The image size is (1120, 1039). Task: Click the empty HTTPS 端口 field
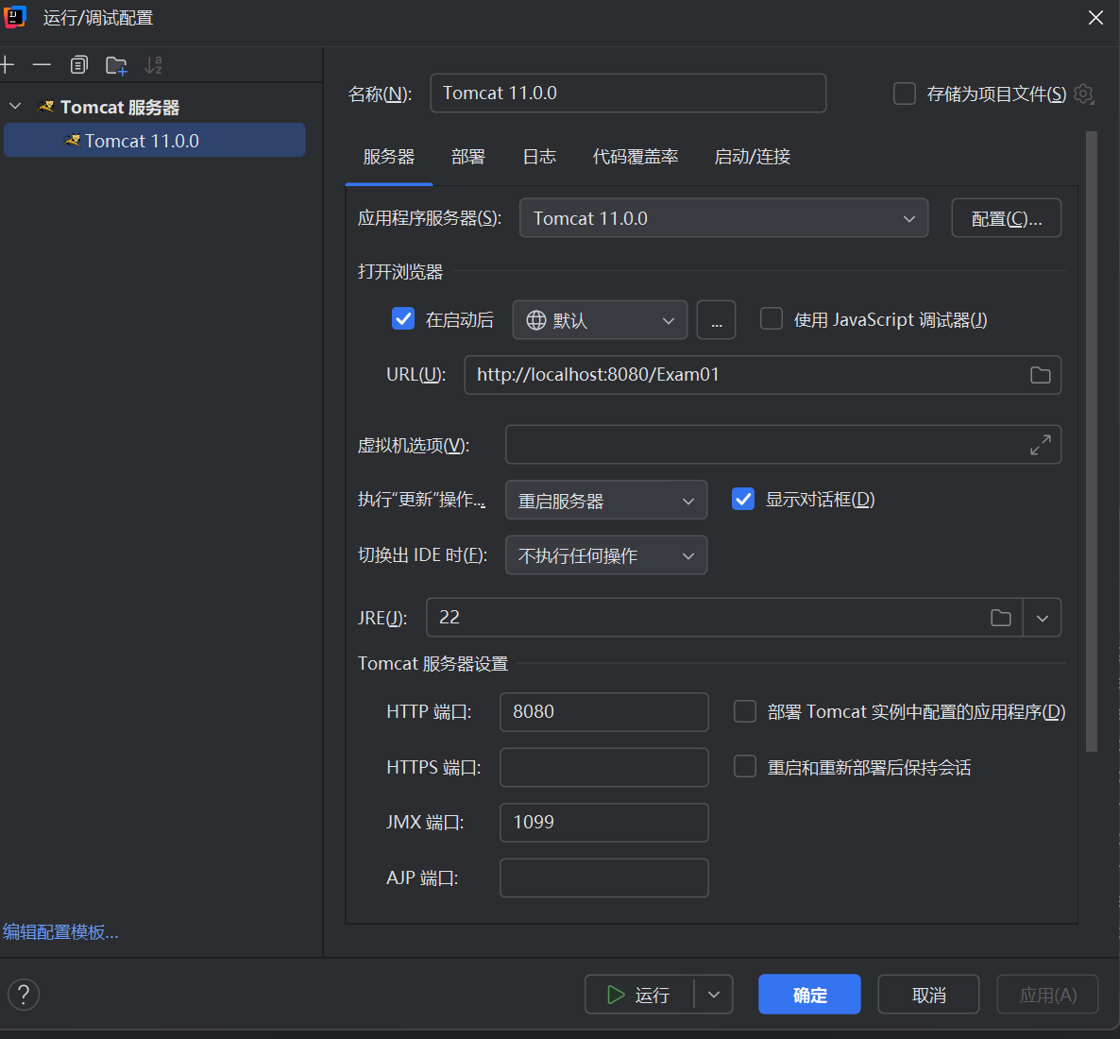[604, 767]
